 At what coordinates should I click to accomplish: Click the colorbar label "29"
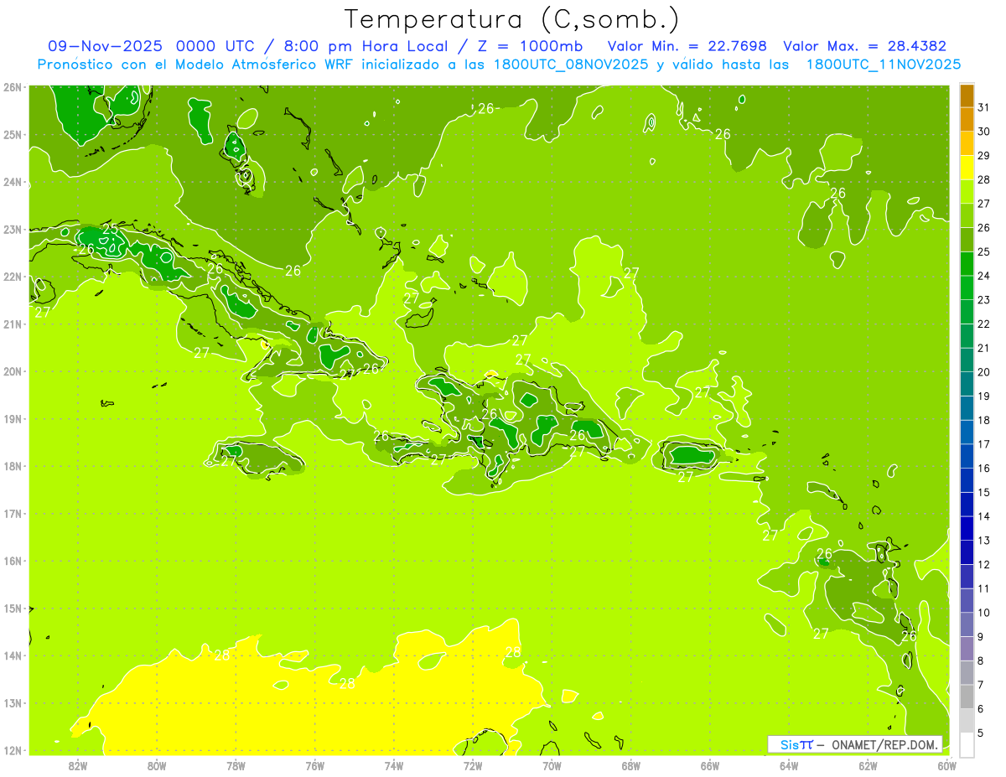pos(984,155)
